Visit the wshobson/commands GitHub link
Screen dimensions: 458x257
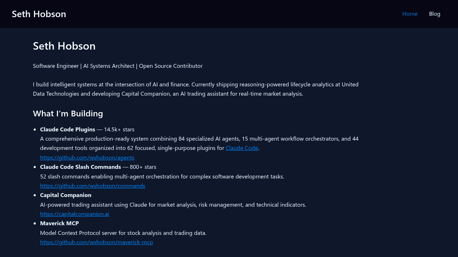pyautogui.click(x=92, y=186)
